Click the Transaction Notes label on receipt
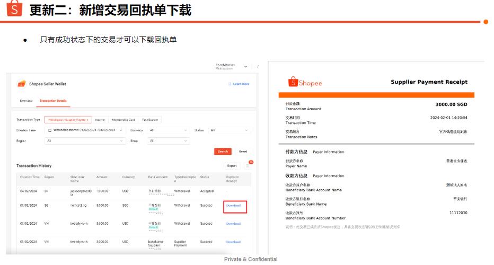Image resolution: width=494 pixels, height=265 pixels. point(301,137)
